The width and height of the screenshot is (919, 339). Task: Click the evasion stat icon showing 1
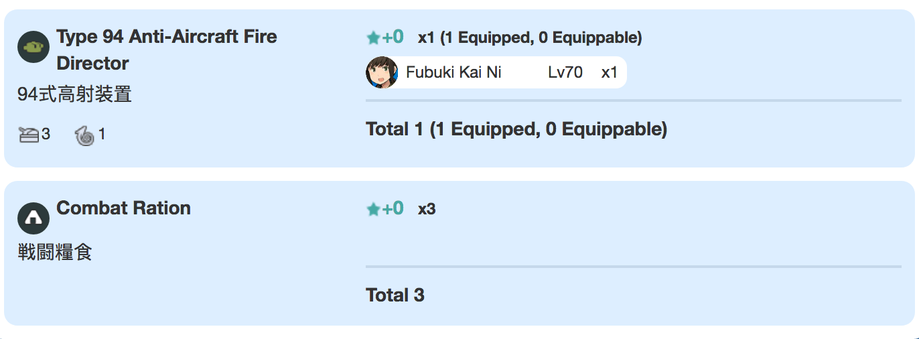84,135
